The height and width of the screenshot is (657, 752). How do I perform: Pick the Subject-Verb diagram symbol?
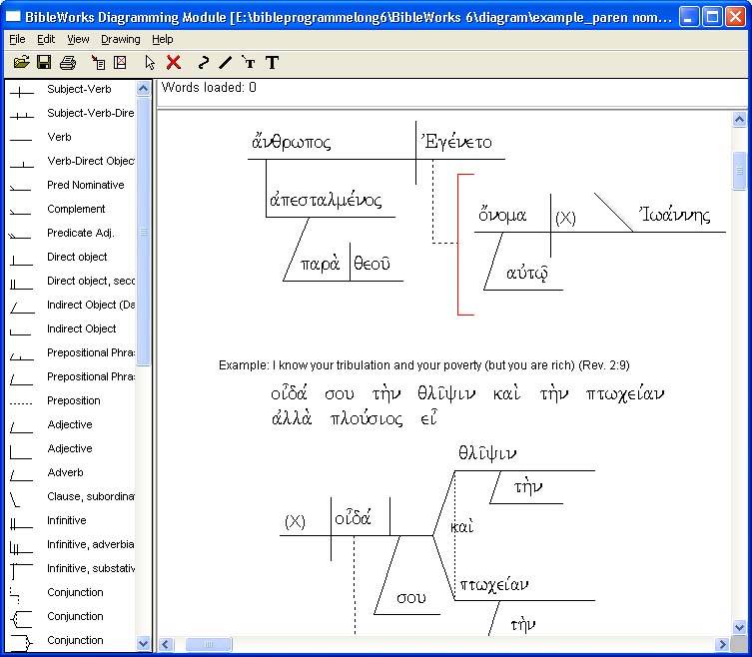22,91
